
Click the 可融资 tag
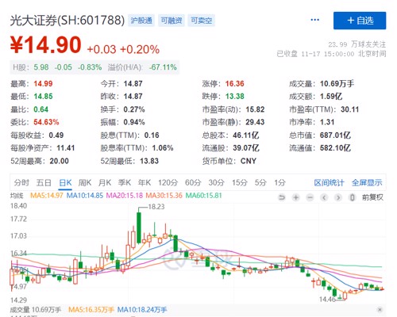[172, 21]
